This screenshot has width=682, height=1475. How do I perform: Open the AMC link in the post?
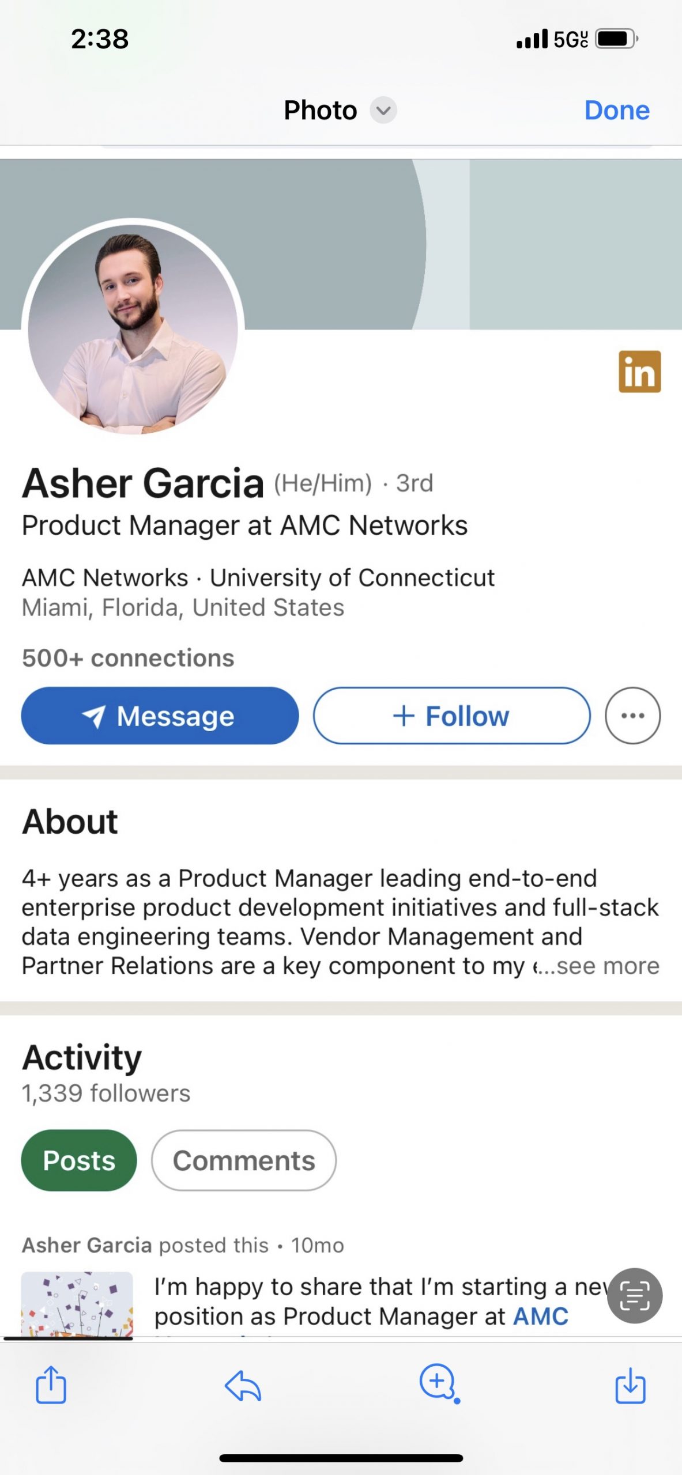[x=540, y=1317]
